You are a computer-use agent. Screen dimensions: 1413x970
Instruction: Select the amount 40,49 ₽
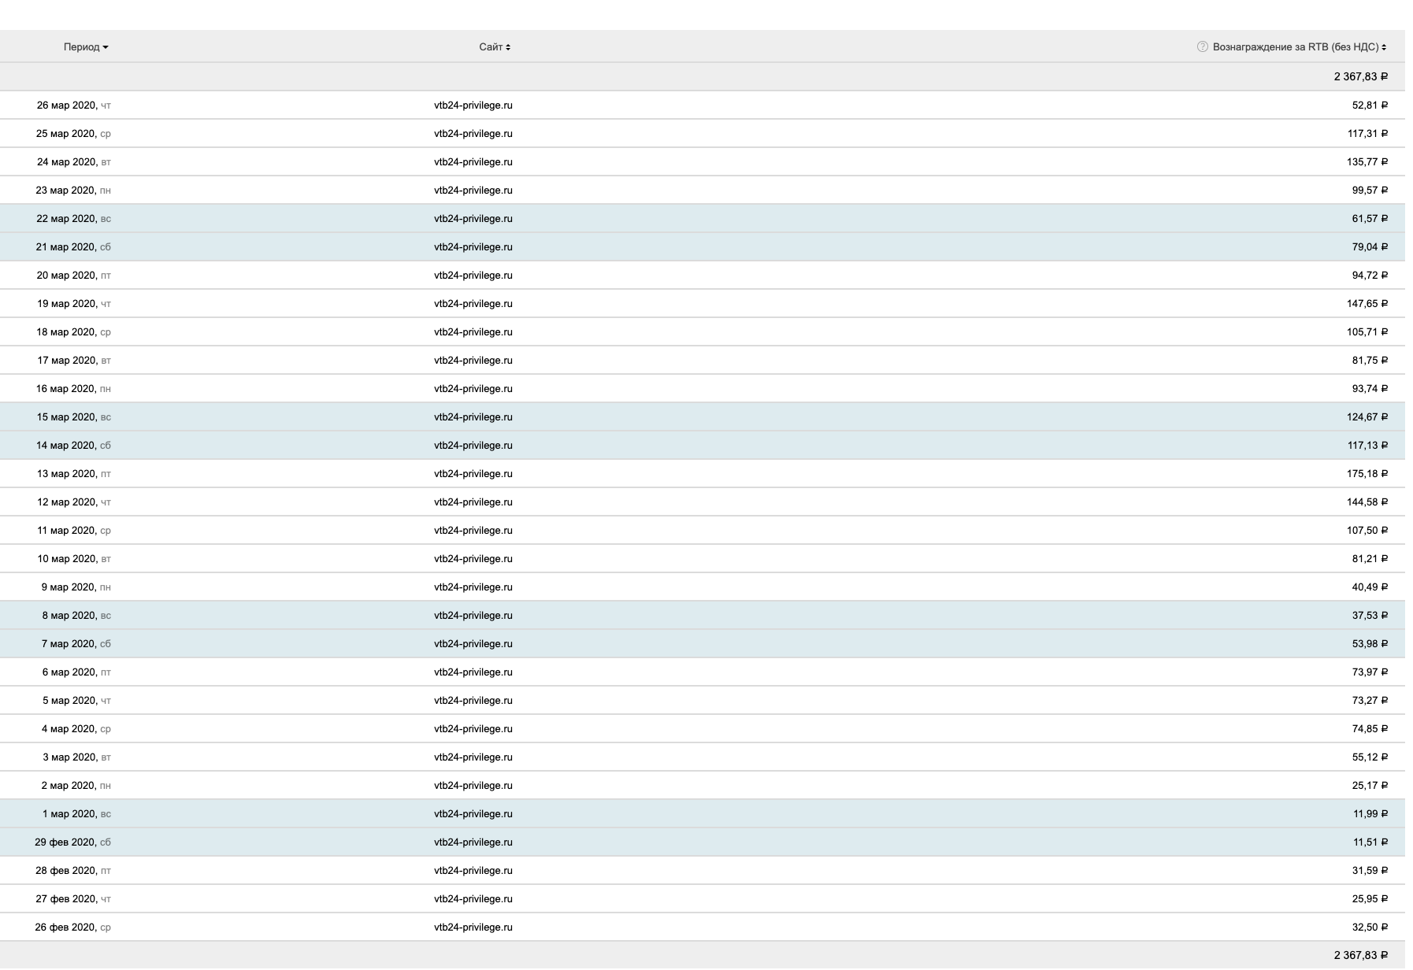(1370, 587)
